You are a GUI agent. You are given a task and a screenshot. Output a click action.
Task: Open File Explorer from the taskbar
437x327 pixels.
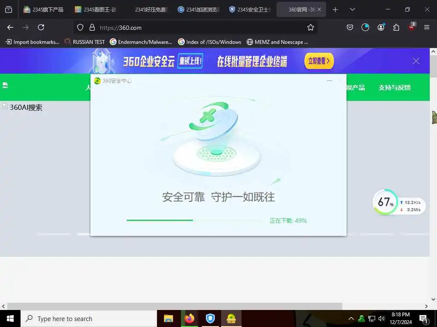168,318
